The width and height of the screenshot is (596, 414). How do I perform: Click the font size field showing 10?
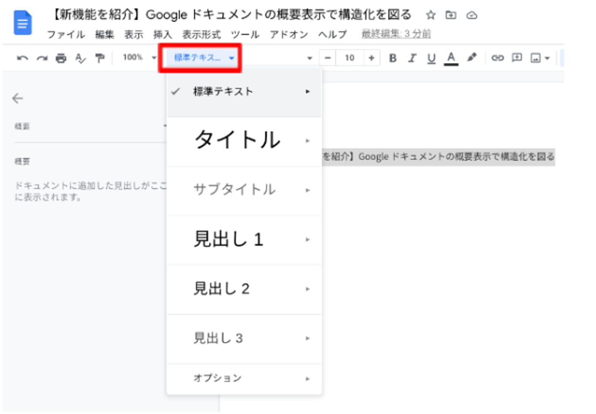[349, 58]
